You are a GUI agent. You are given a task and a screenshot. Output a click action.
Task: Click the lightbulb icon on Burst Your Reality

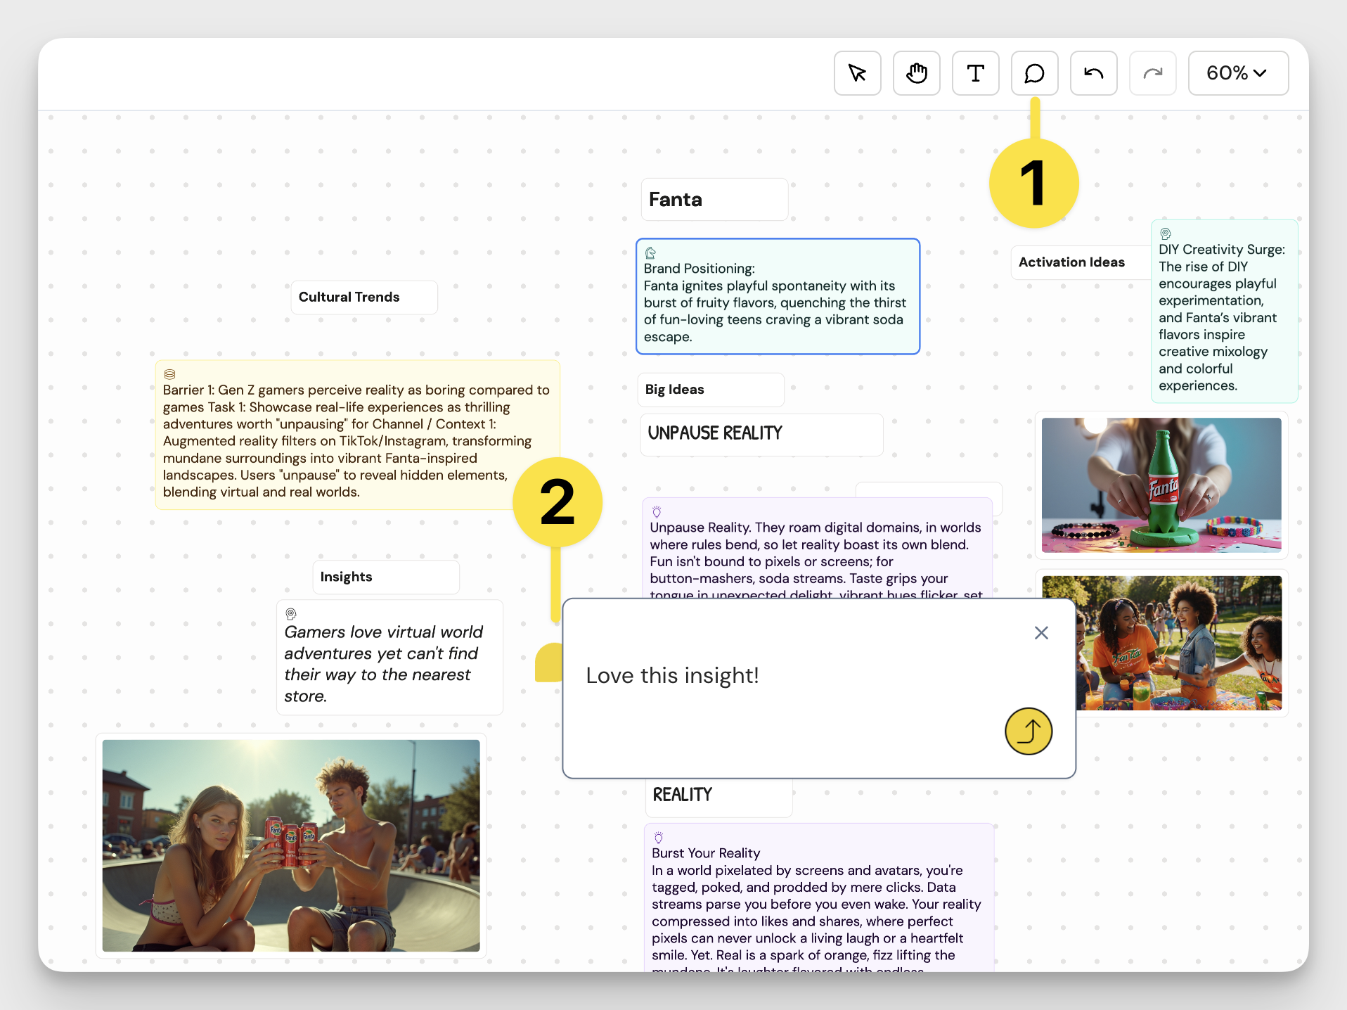(659, 838)
